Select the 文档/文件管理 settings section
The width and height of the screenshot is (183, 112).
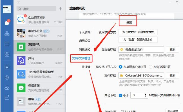[x=81, y=58]
